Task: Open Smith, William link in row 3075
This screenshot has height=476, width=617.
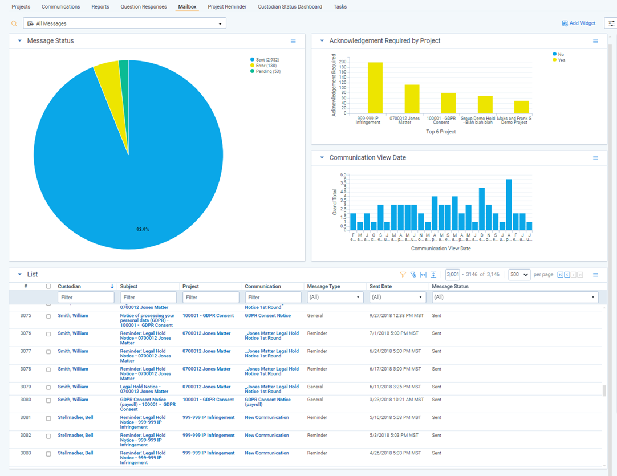Action: [x=73, y=315]
